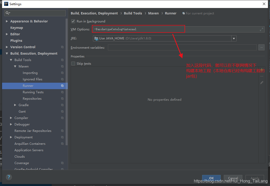Select the highlighted Runner tree item
This screenshot has width=270, height=186.
point(35,86)
